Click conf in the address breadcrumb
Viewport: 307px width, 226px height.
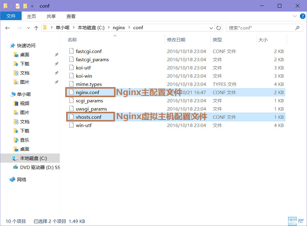(138, 28)
